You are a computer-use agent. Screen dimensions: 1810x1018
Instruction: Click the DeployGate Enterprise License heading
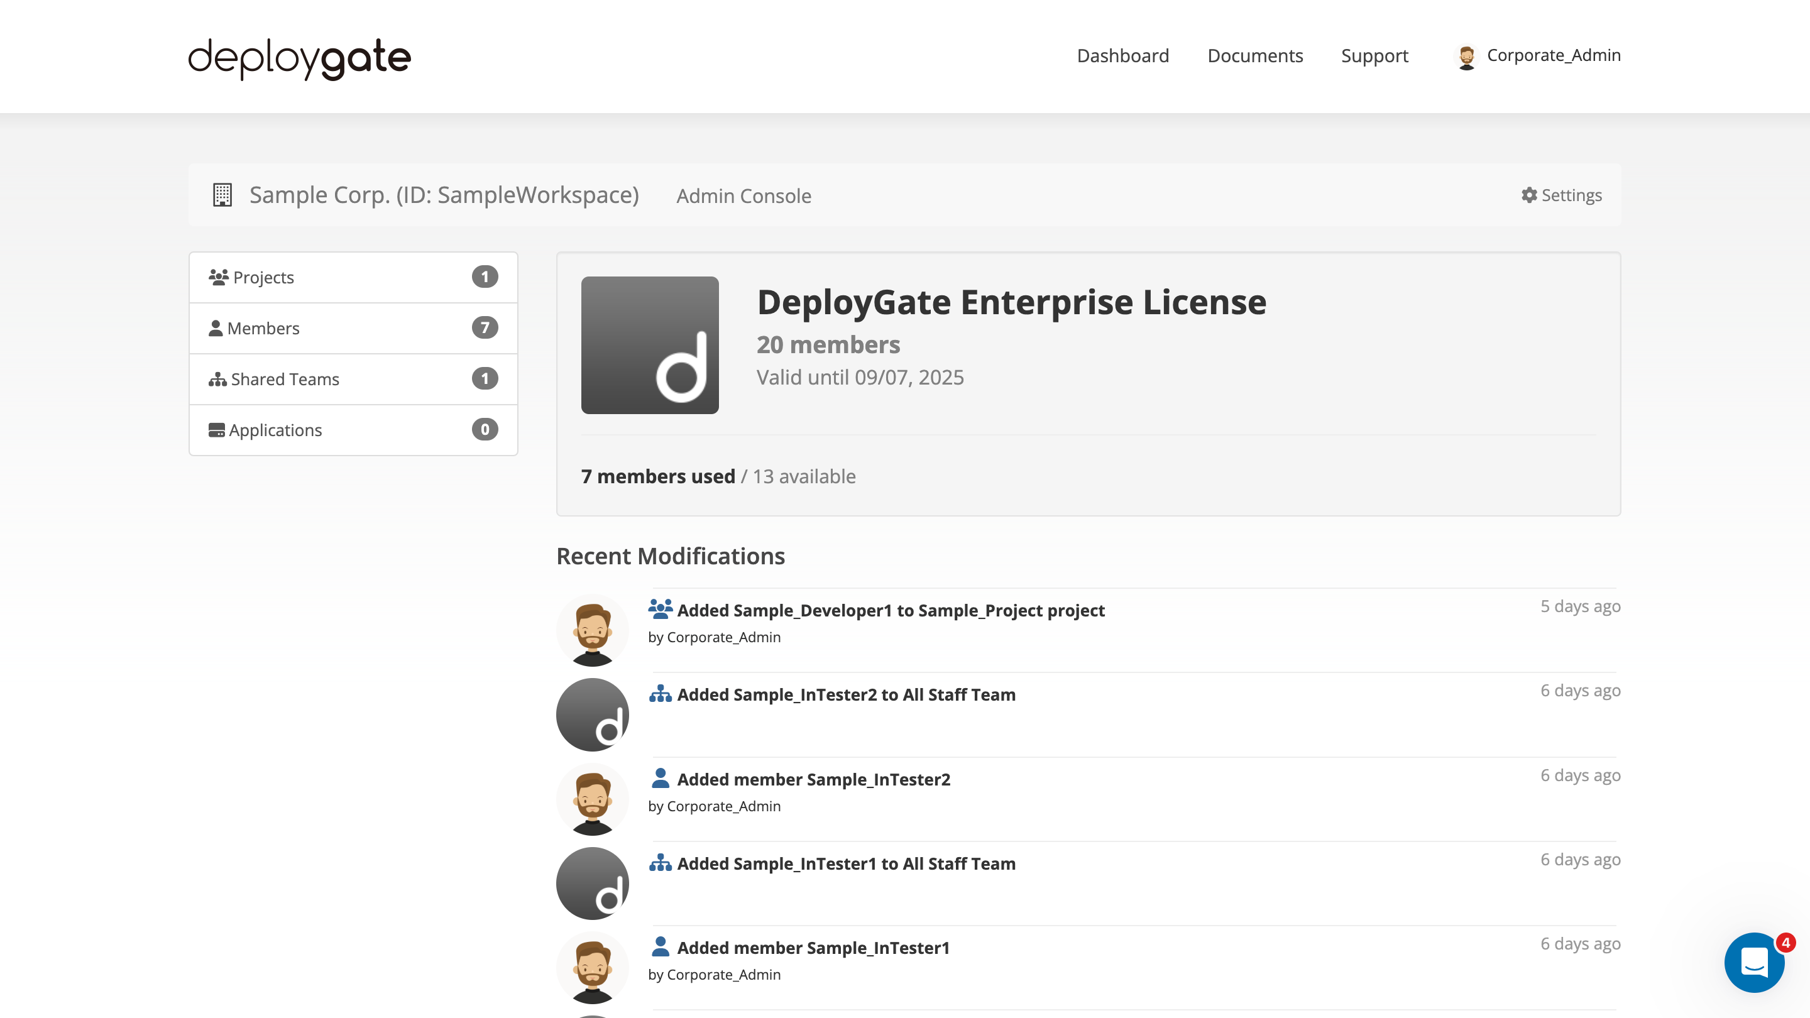click(x=1011, y=302)
